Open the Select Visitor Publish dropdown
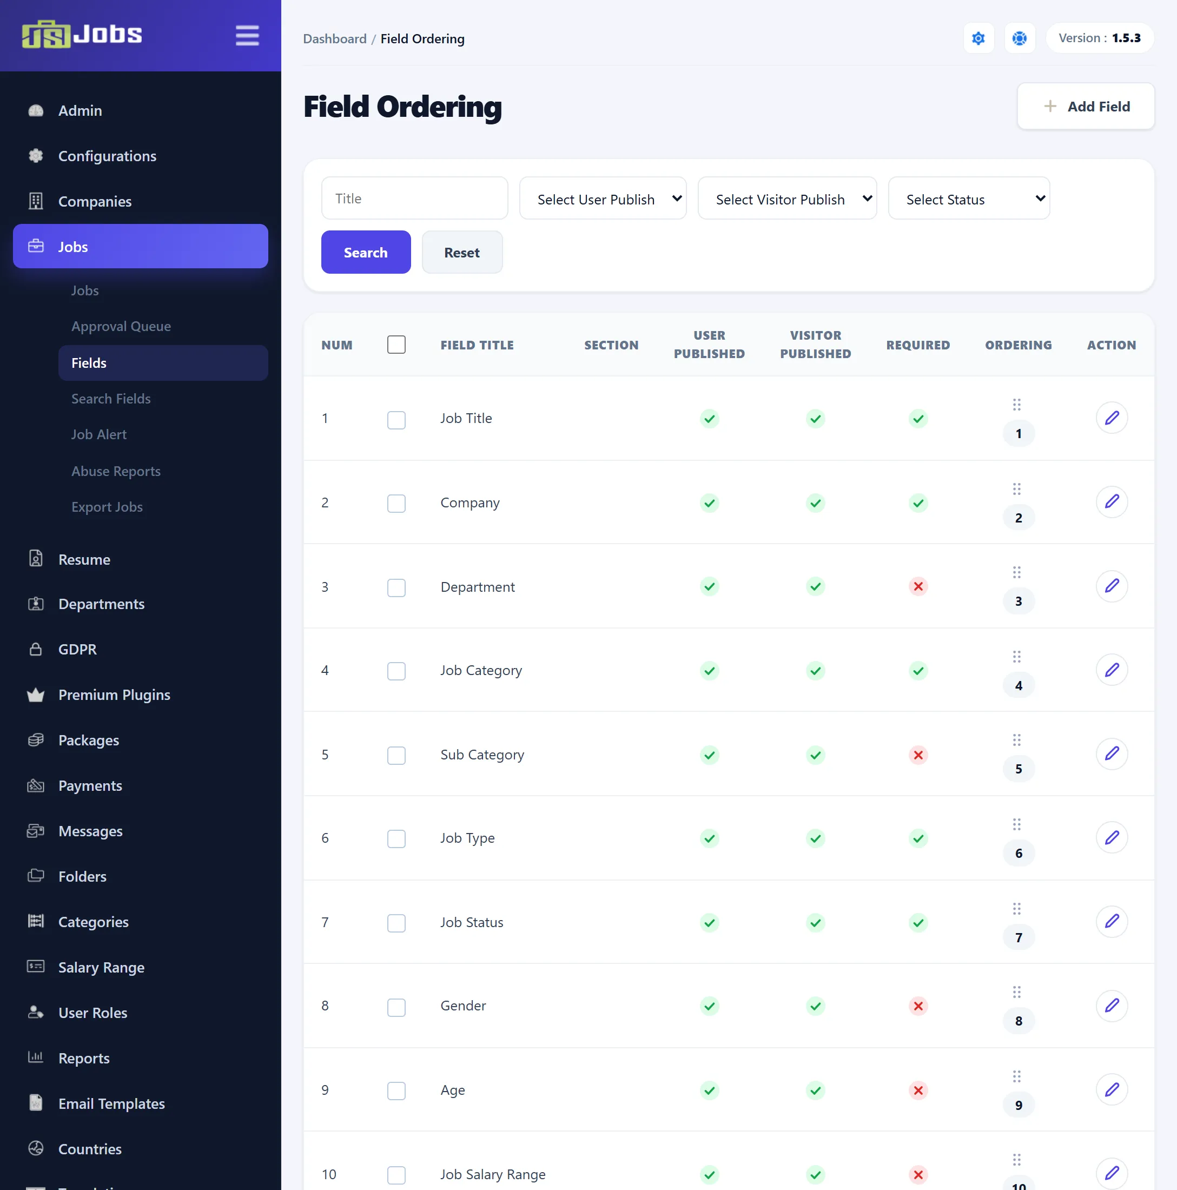Viewport: 1177px width, 1190px height. click(786, 199)
